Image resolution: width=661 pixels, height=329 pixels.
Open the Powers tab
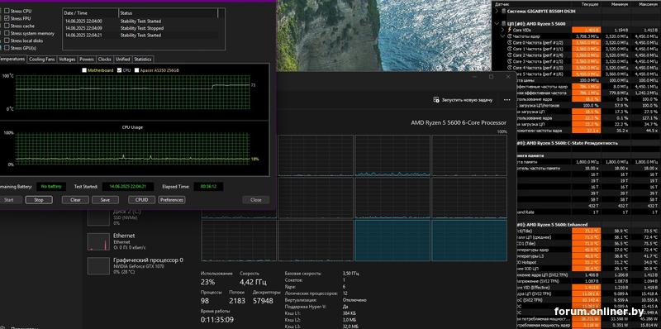point(87,60)
